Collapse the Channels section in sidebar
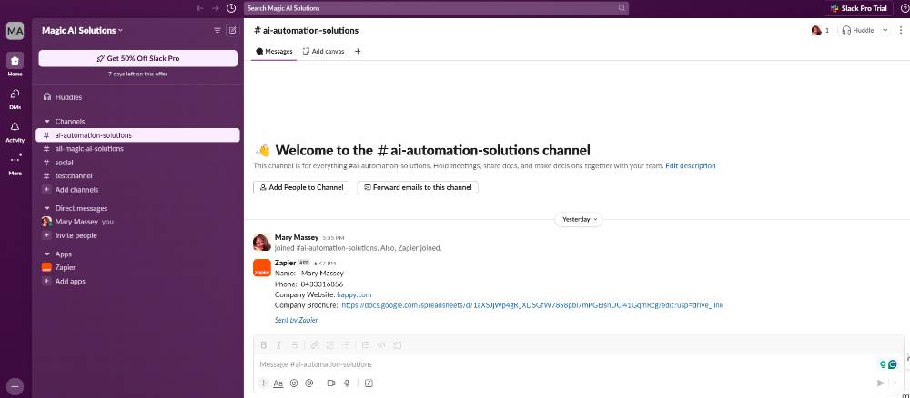Image resolution: width=910 pixels, height=398 pixels. pyautogui.click(x=47, y=122)
